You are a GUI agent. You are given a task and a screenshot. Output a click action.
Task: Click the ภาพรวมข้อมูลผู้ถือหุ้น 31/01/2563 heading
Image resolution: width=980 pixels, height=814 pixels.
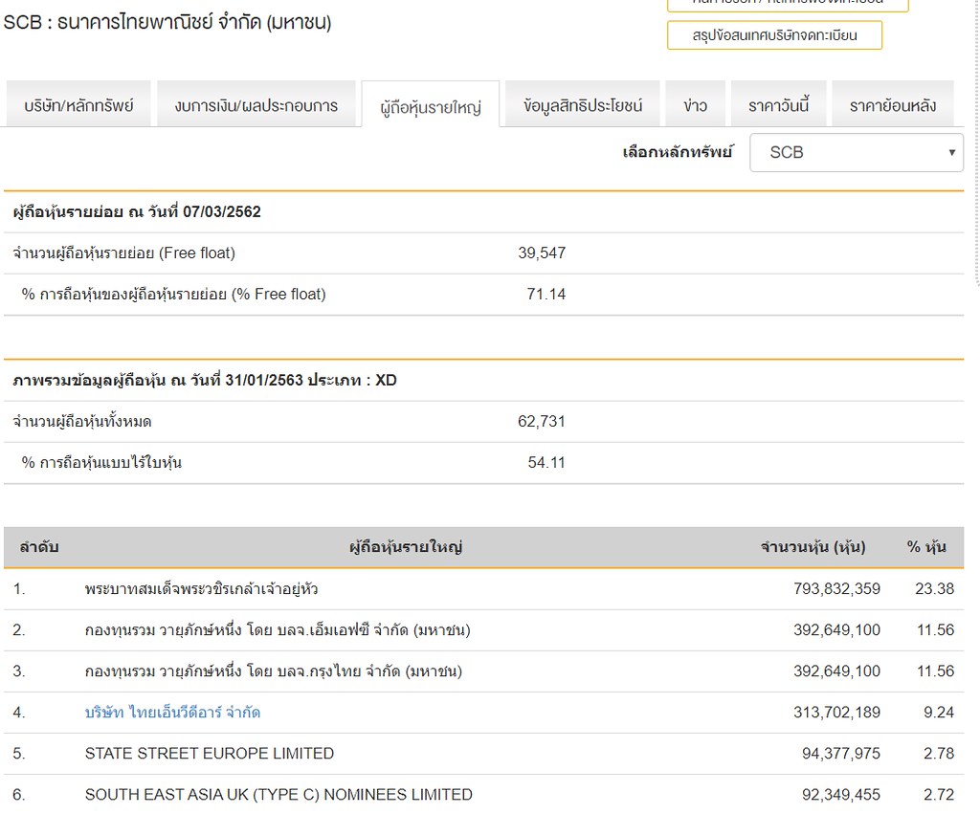pyautogui.click(x=205, y=381)
